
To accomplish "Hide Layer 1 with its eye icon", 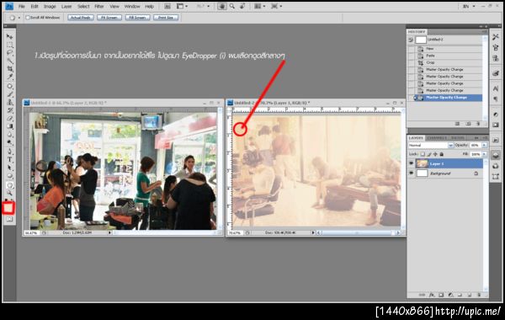I will point(412,163).
